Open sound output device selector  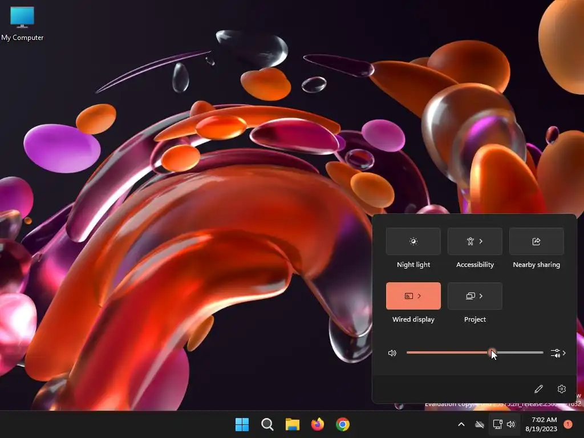click(x=558, y=352)
